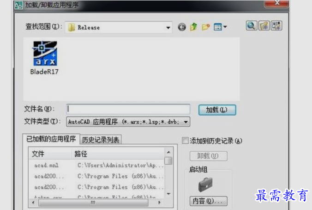The image size is (312, 210).
Task: Open the file type AutoCAD applications dropdown
Action: pyautogui.click(x=128, y=122)
